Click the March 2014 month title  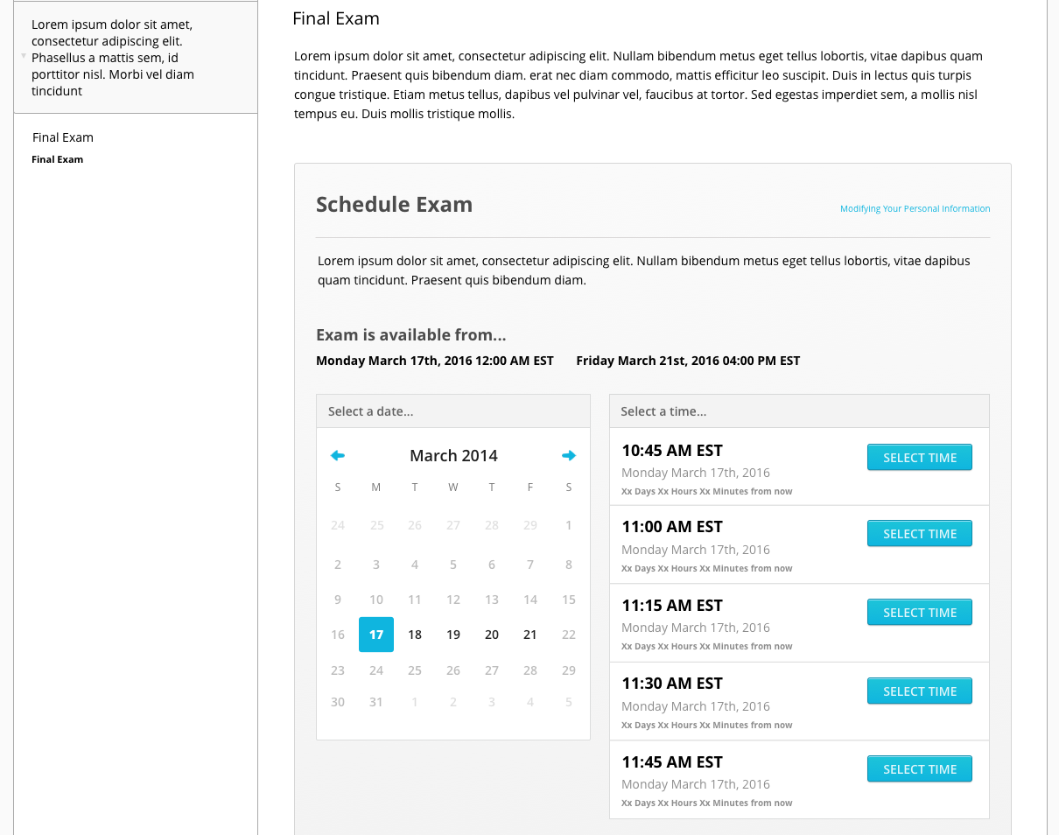click(453, 456)
